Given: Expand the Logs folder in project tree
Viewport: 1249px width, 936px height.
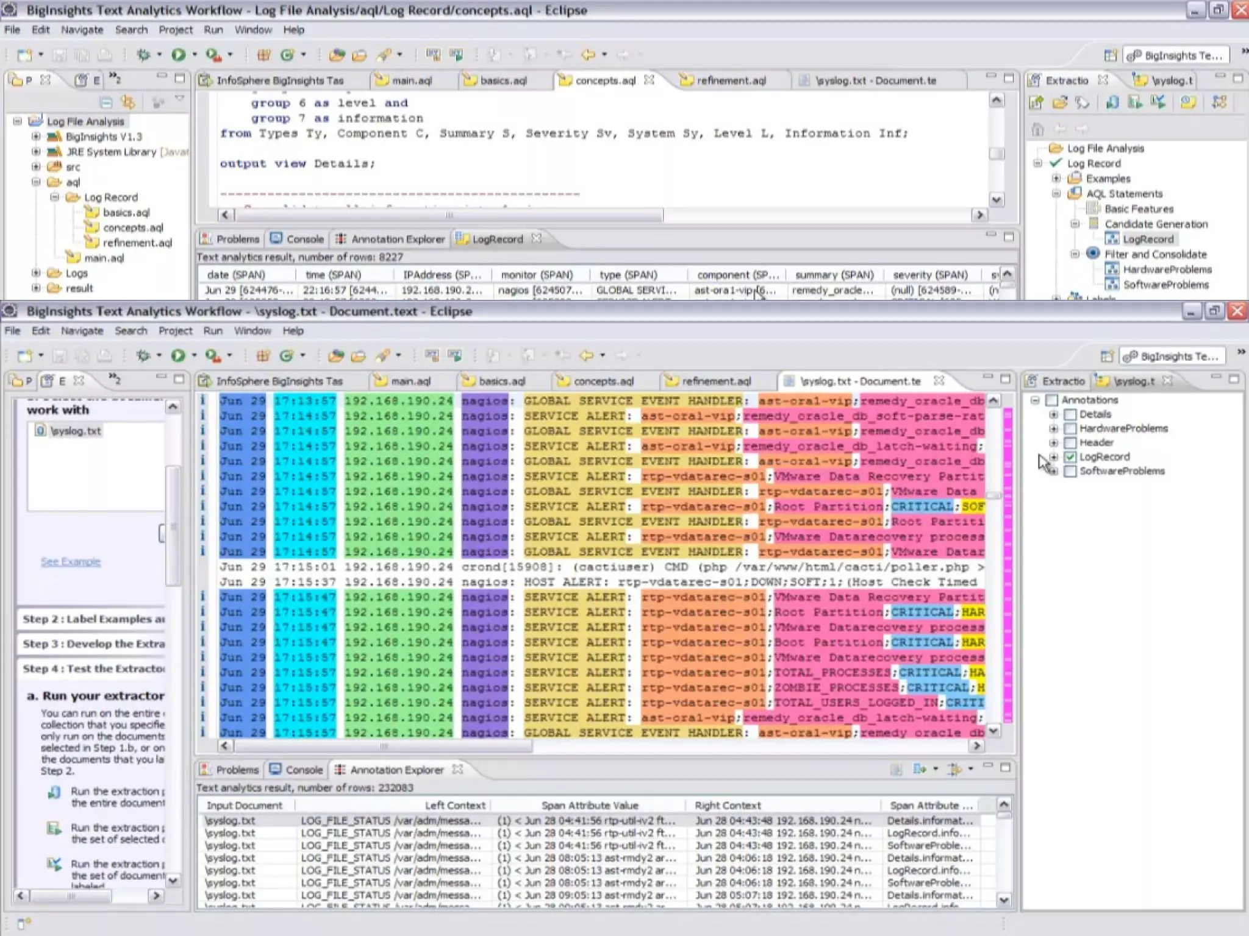Looking at the screenshot, I should point(36,273).
